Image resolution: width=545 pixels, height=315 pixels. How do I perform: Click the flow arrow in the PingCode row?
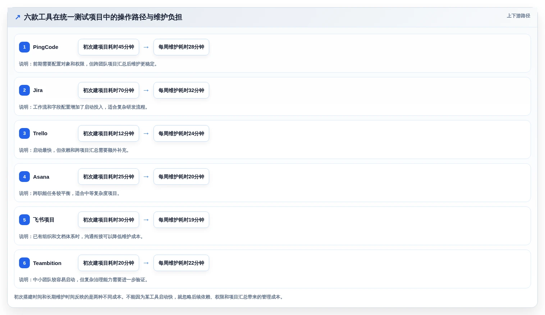tap(146, 47)
